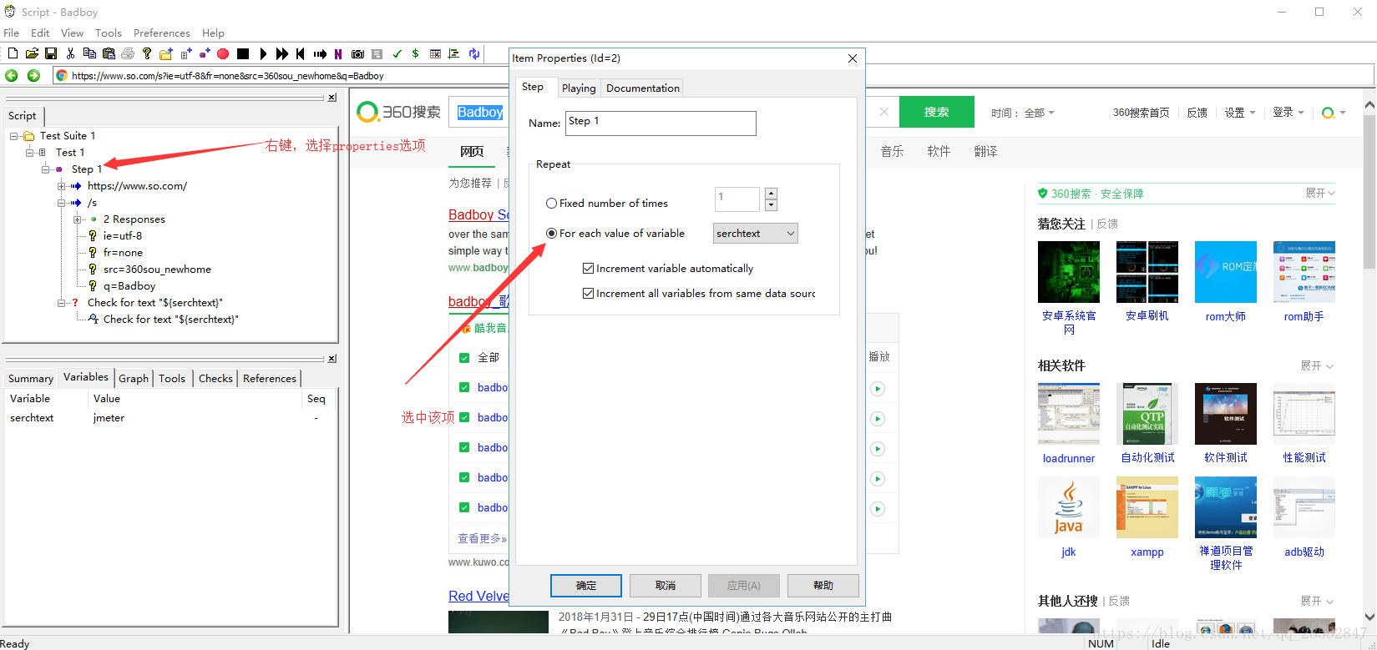
Task: Open the Preferences menu
Action: click(162, 33)
